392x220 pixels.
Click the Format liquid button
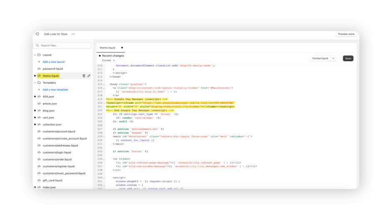click(x=320, y=58)
